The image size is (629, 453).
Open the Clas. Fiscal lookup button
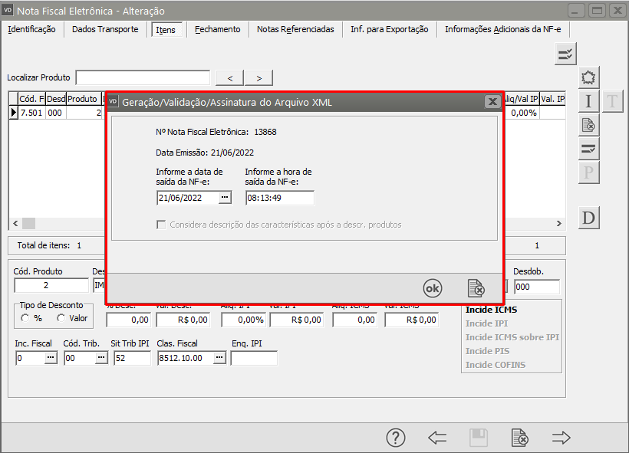coord(219,358)
